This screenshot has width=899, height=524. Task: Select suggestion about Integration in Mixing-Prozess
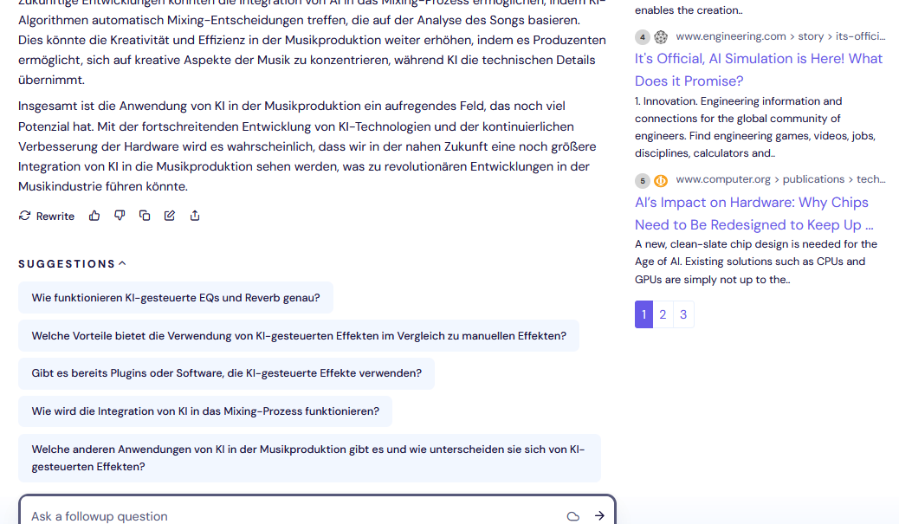[205, 411]
